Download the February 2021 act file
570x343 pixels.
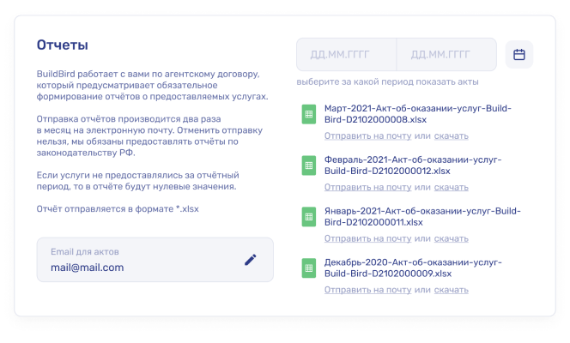(x=451, y=187)
